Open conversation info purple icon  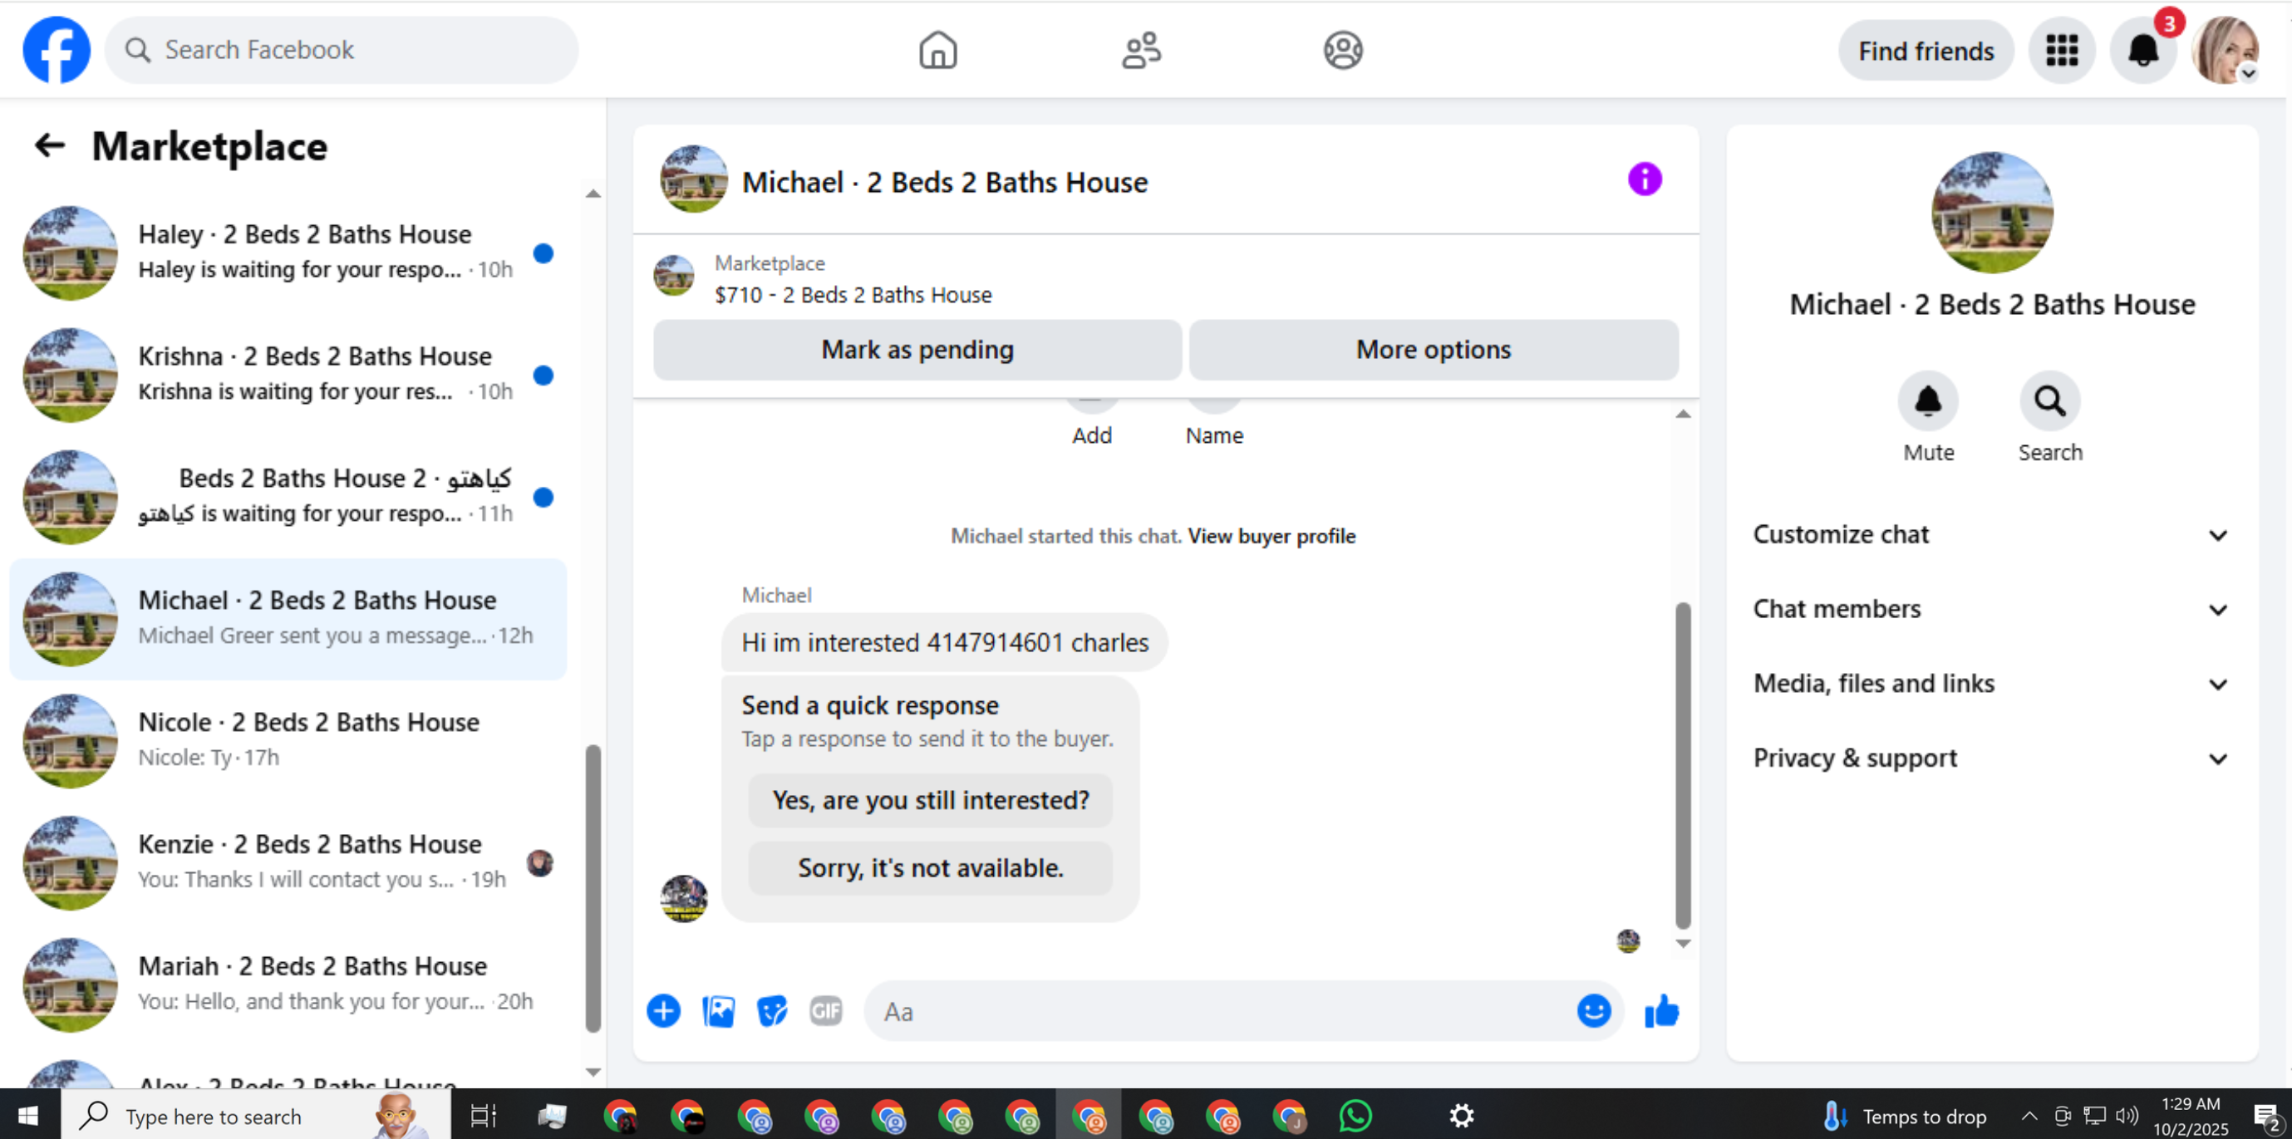click(x=1645, y=179)
